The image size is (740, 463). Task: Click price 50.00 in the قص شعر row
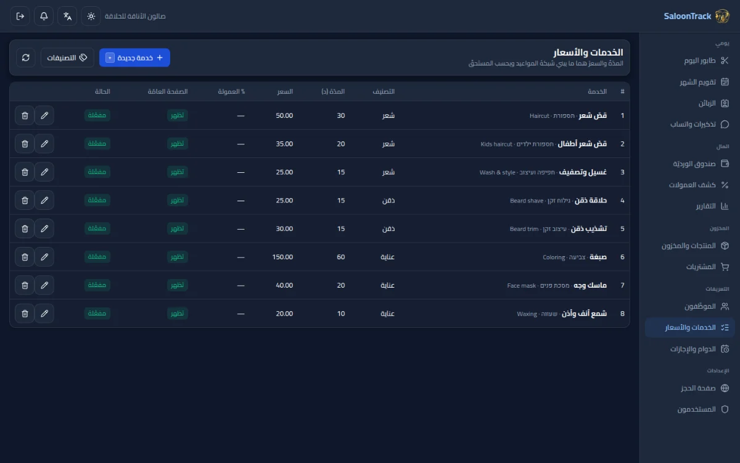(285, 115)
